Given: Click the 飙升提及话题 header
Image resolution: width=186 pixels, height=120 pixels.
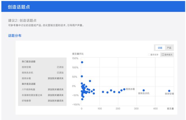Looking at the screenshot, I should pyautogui.click(x=28, y=84).
